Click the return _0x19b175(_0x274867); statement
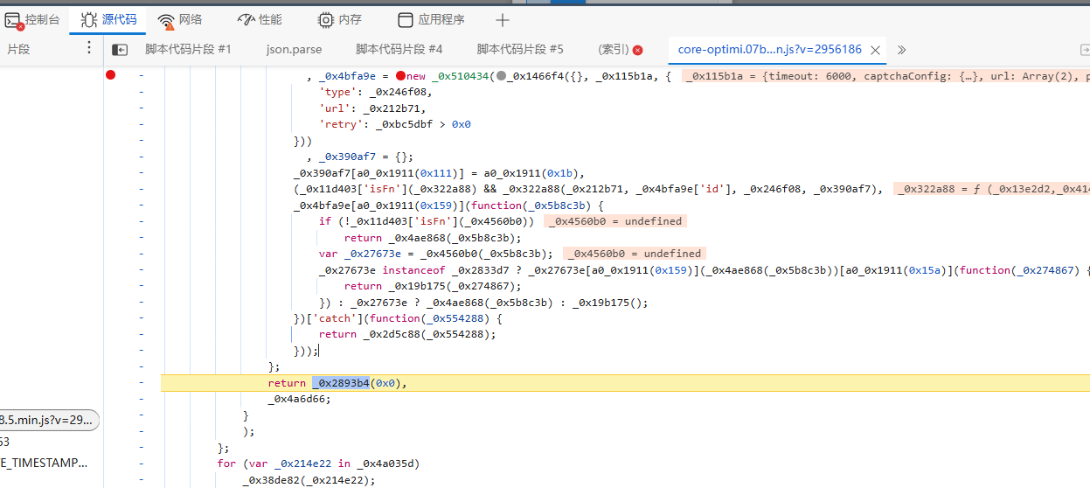This screenshot has height=488, width=1090. pyautogui.click(x=433, y=286)
